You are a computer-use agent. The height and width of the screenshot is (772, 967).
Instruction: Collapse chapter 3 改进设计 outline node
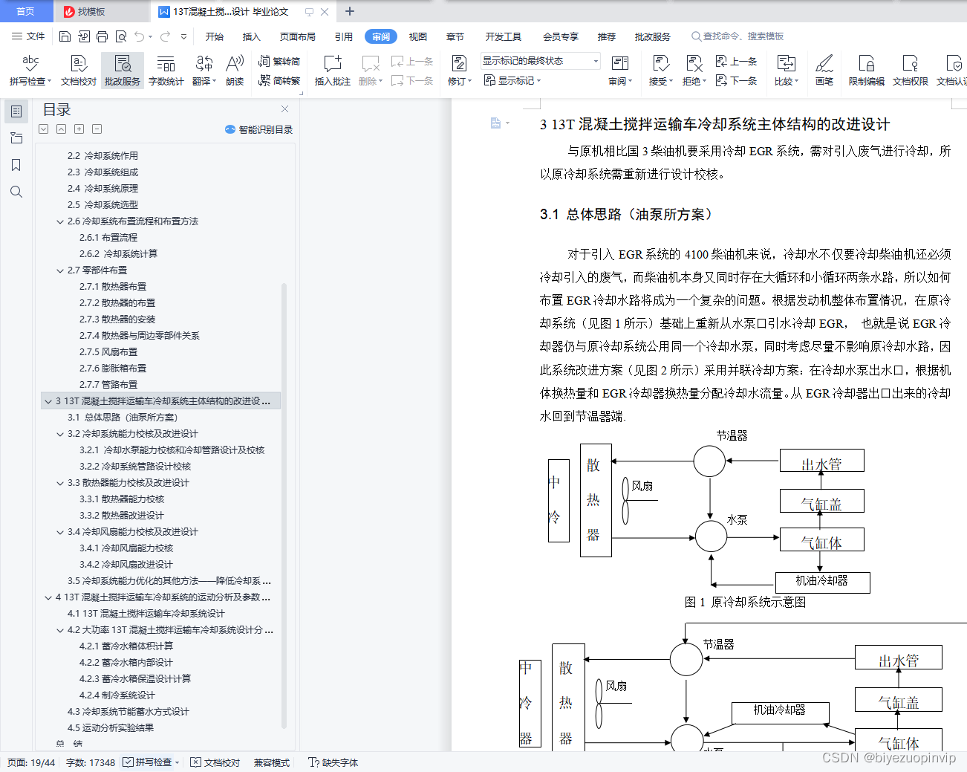(48, 401)
